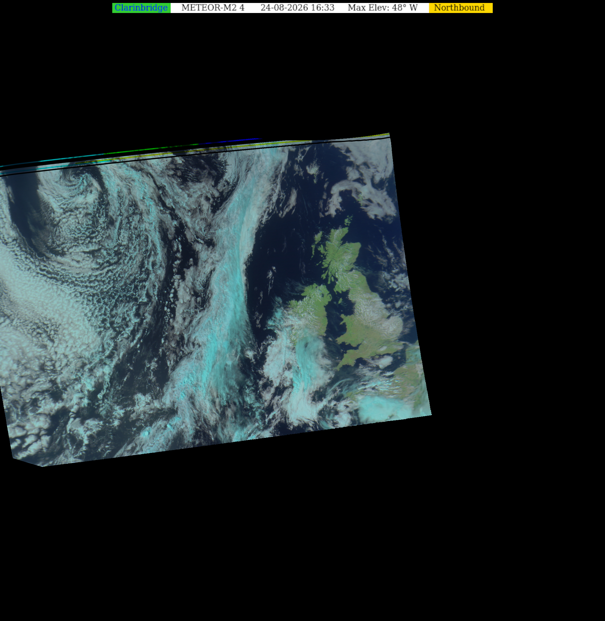Screen dimensions: 605x621
Task: Click the yellow Northbound label
Action: click(x=461, y=8)
